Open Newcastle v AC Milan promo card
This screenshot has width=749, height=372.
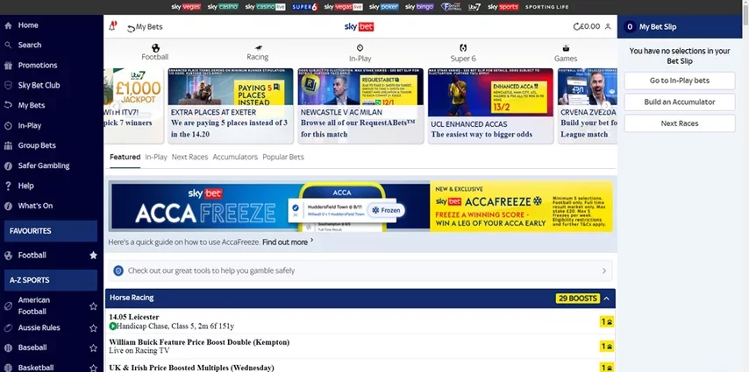(x=360, y=106)
